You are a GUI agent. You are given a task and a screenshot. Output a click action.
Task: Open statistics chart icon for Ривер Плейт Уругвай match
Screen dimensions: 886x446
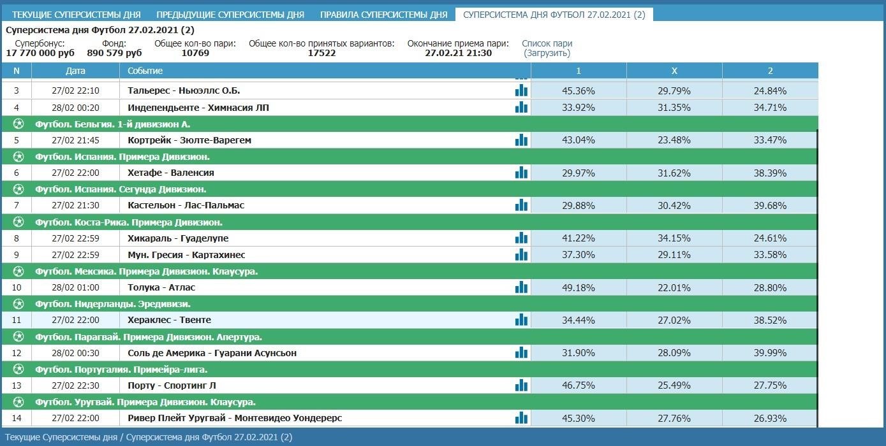pos(522,418)
